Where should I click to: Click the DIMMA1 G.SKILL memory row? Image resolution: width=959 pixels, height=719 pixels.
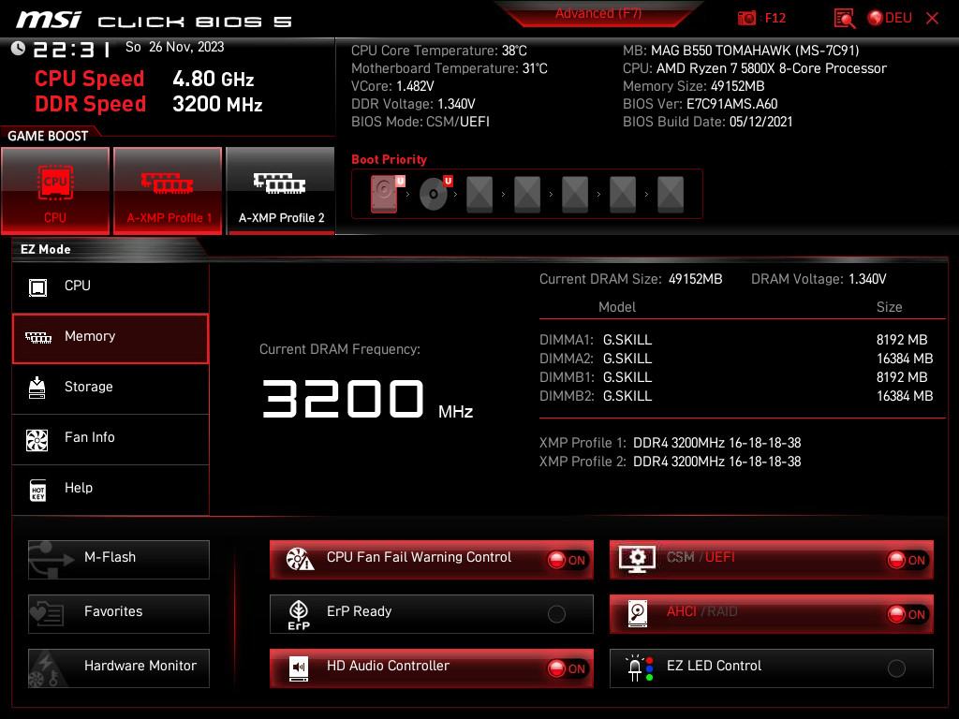click(x=736, y=340)
